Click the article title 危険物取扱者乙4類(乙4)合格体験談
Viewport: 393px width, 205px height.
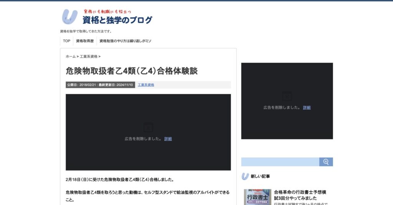pyautogui.click(x=132, y=71)
